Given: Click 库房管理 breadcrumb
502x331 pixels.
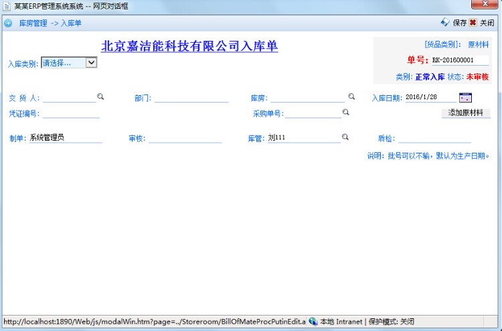Looking at the screenshot, I should click(33, 23).
